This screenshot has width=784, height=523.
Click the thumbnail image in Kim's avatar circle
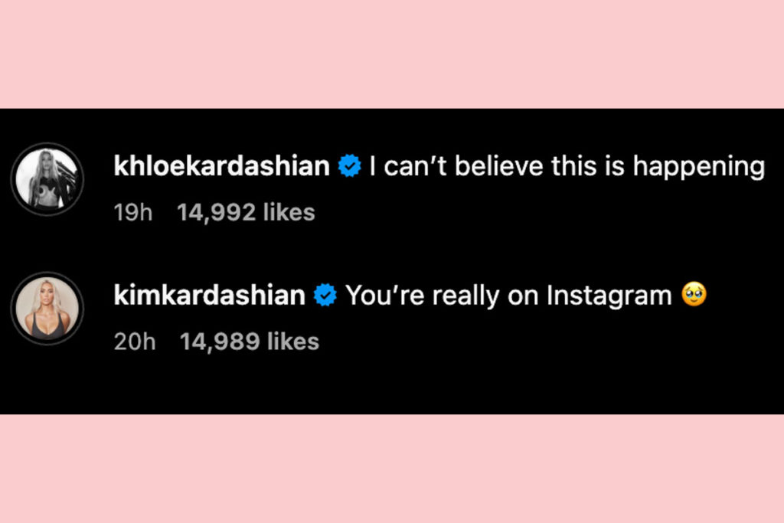tap(47, 307)
